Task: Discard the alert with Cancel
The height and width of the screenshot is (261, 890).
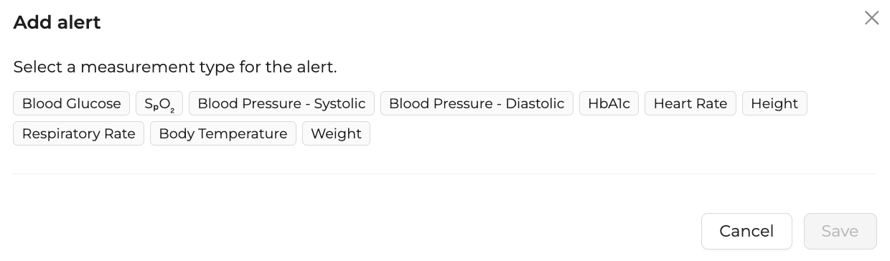Action: point(746,231)
